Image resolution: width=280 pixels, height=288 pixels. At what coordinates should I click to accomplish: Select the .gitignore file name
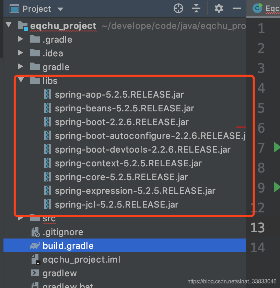click(x=63, y=232)
